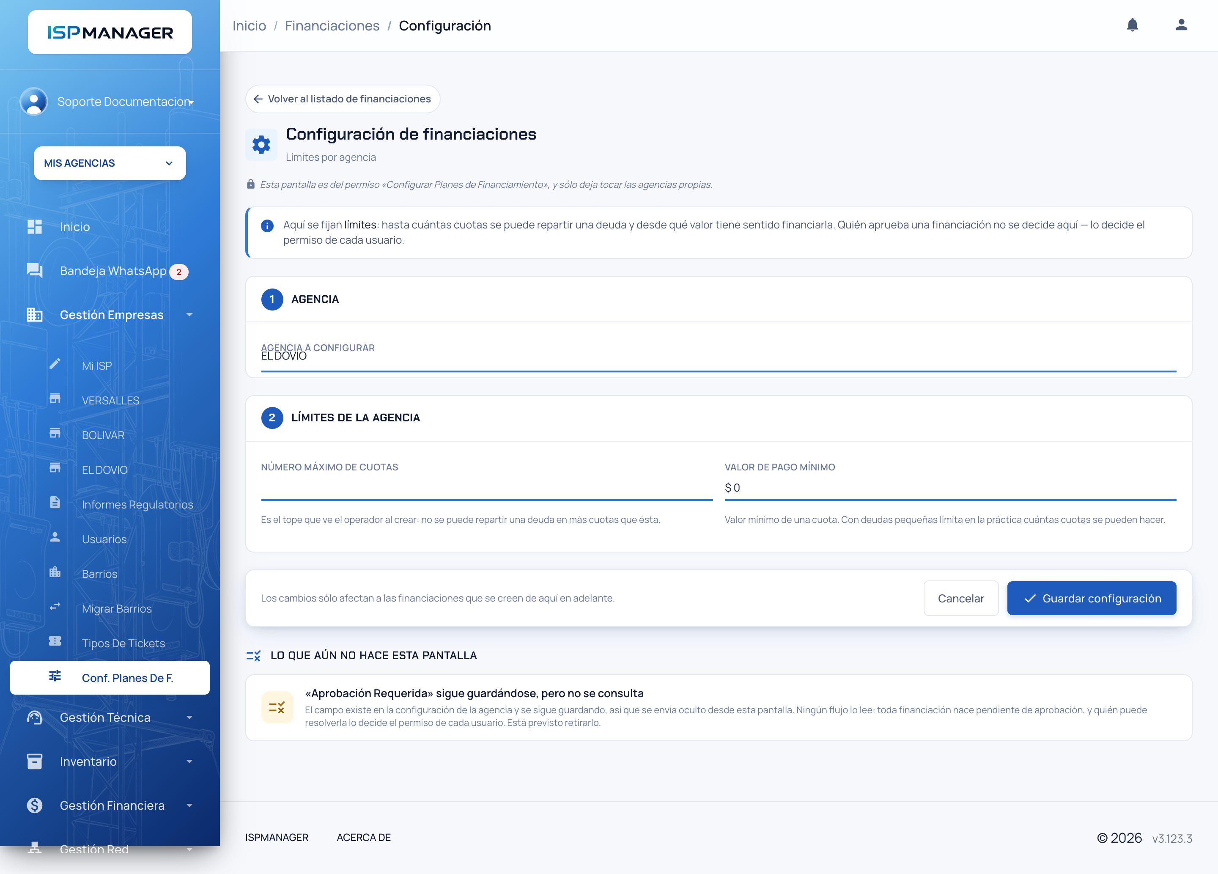
Task: Expand the Soporte Documentacion user menu arrow
Action: tap(191, 102)
